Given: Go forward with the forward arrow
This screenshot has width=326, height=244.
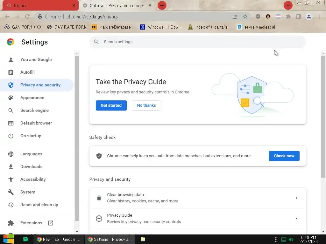Looking at the screenshot, I should click(17, 17).
